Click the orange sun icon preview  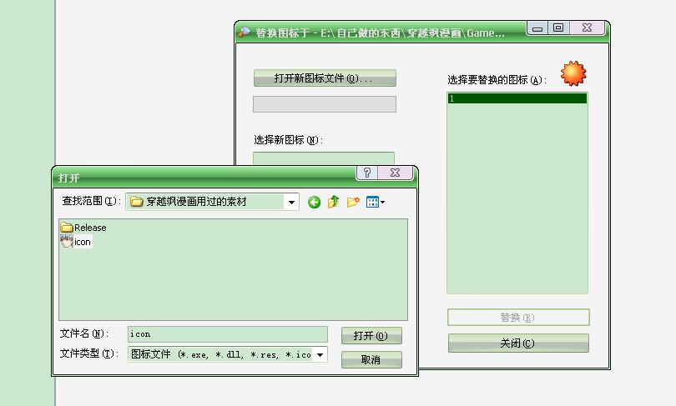coord(573,73)
